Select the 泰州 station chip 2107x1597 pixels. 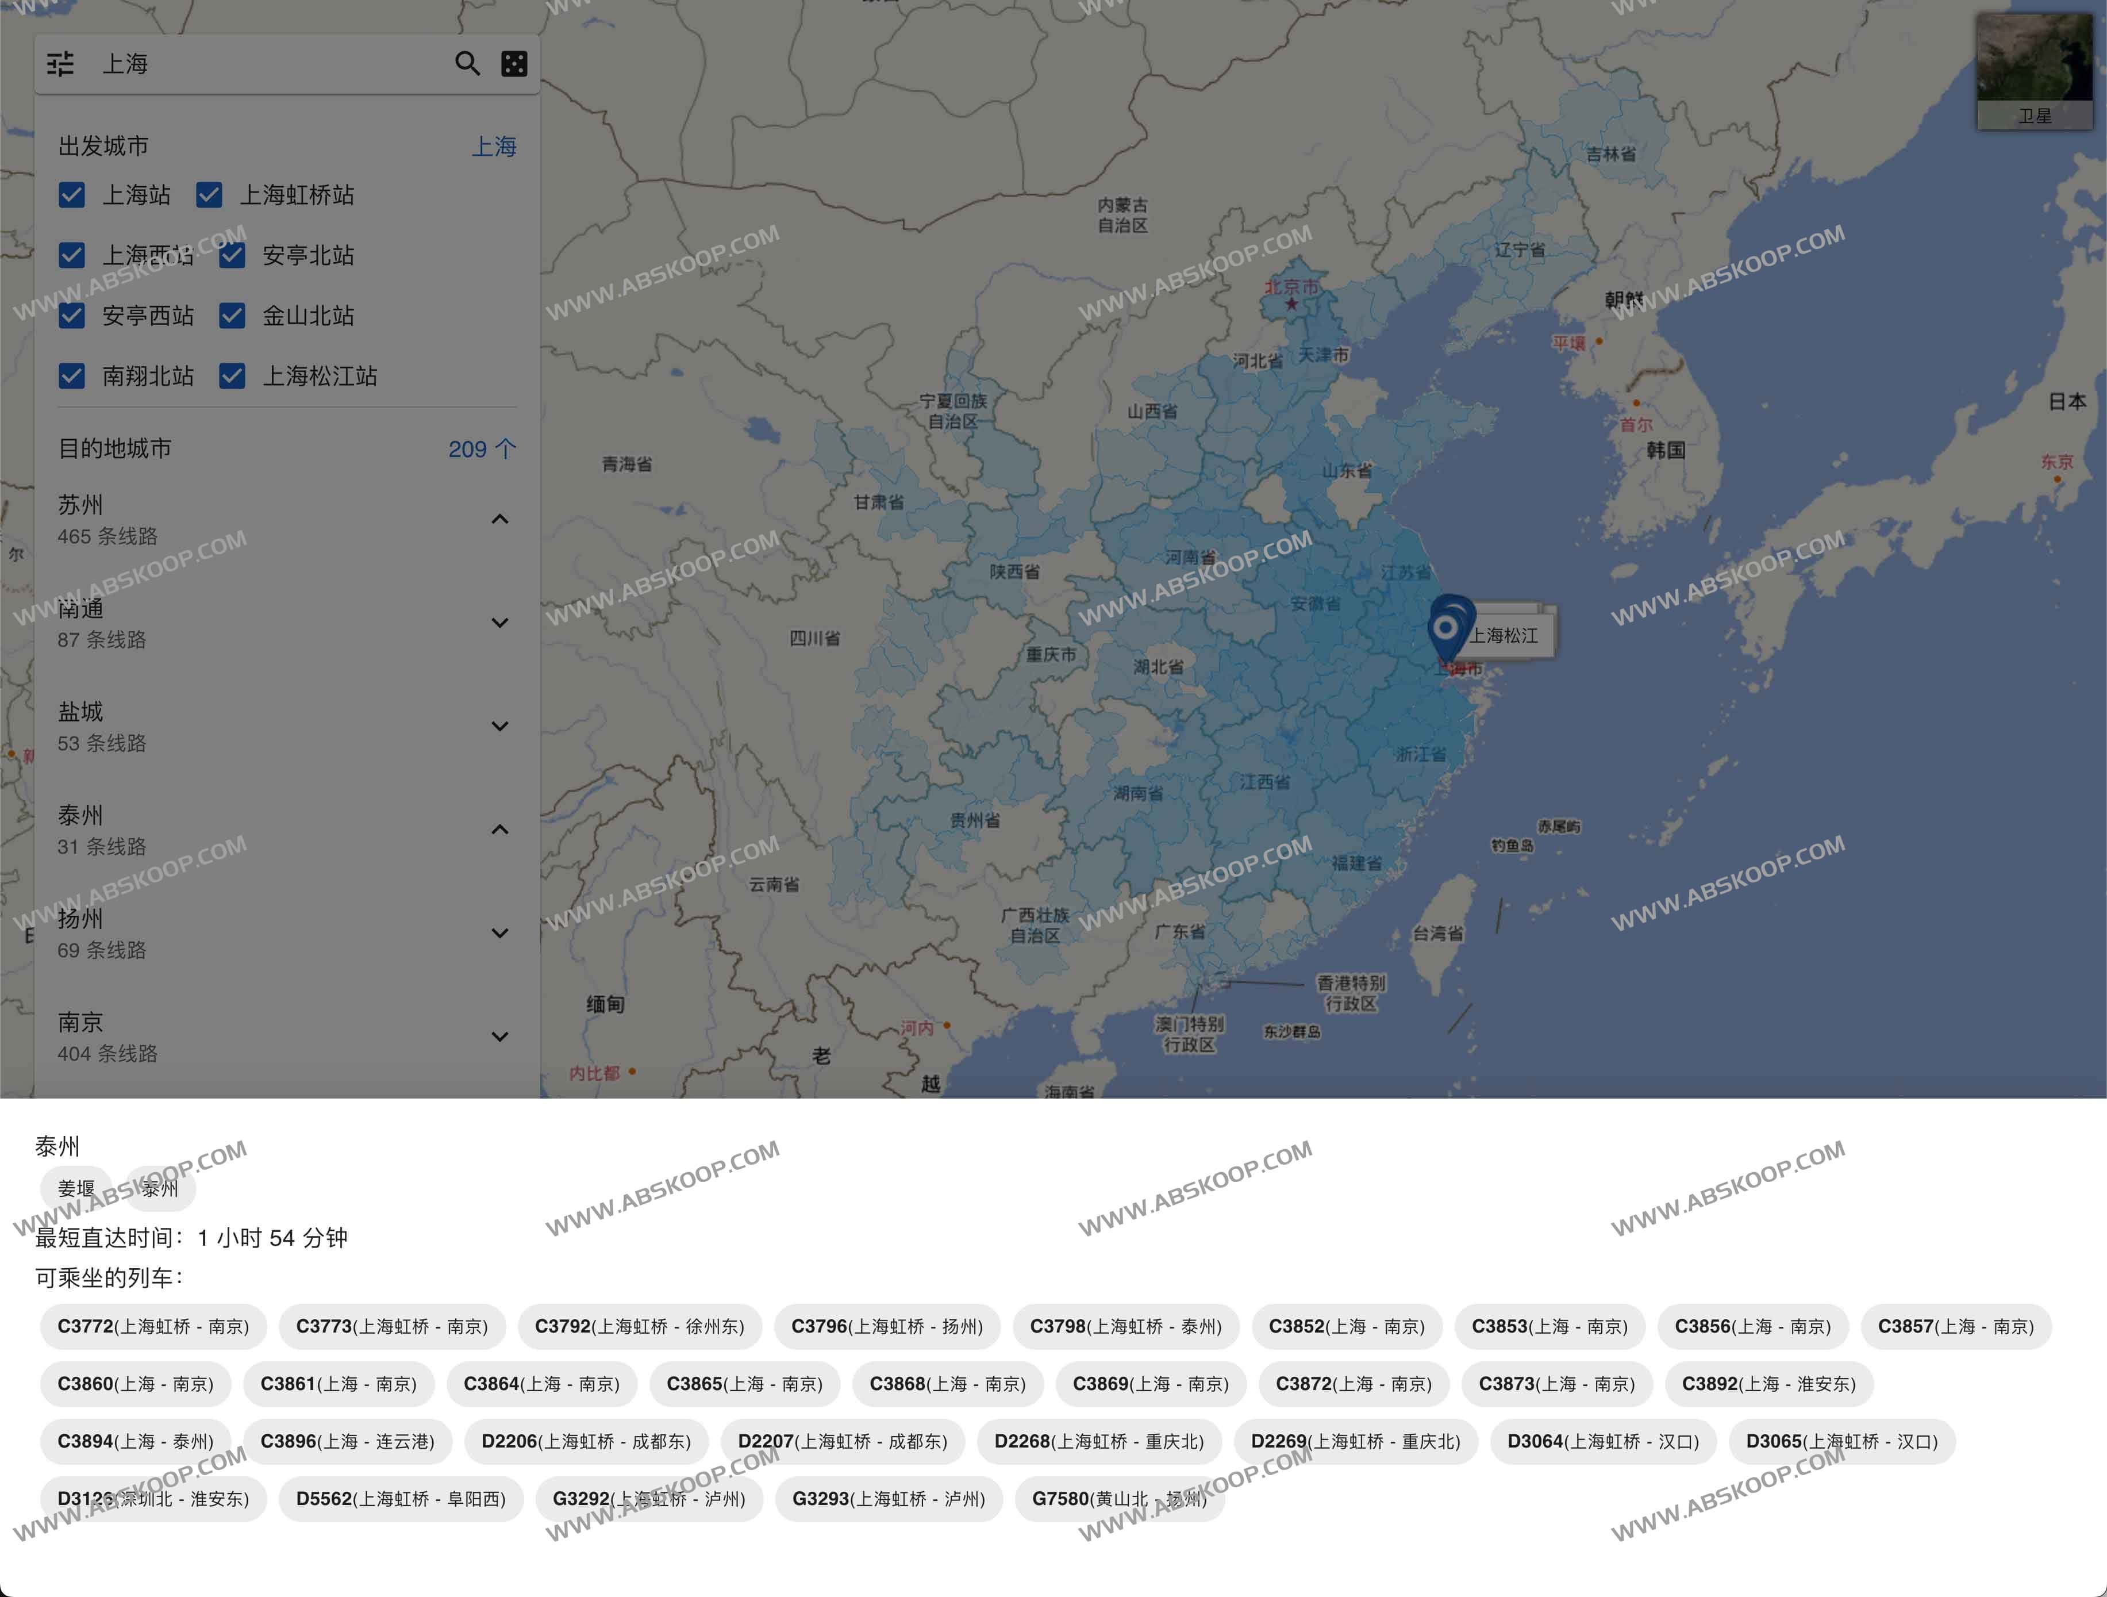click(x=160, y=1188)
